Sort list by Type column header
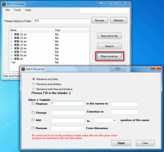164x152 pixels. click(71, 30)
